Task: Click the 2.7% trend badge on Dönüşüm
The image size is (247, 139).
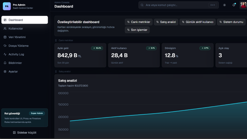Action: [x=205, y=48]
